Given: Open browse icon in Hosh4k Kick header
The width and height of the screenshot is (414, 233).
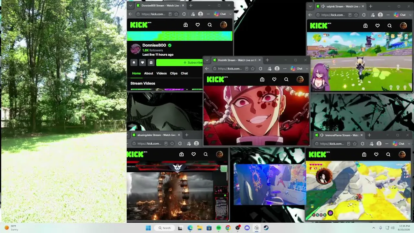Looking at the screenshot, I should pos(262,79).
